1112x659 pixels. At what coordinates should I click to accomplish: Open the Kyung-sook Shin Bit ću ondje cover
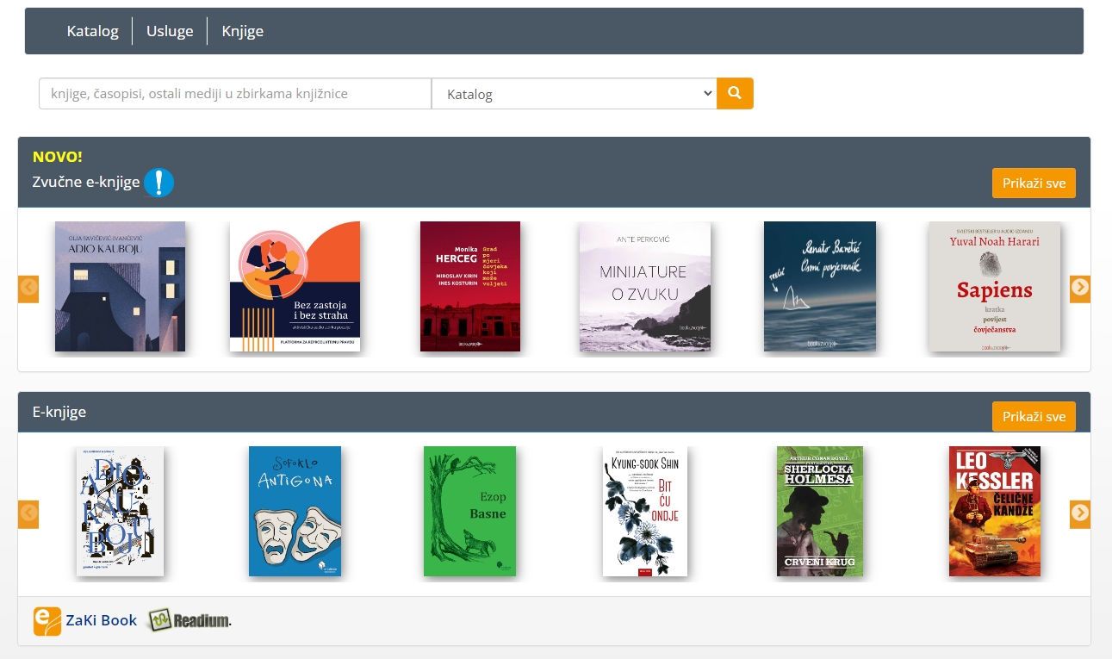pyautogui.click(x=645, y=512)
